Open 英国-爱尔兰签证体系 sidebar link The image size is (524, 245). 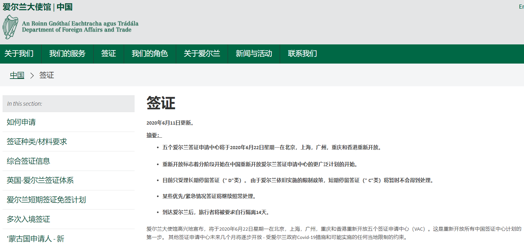click(x=40, y=180)
